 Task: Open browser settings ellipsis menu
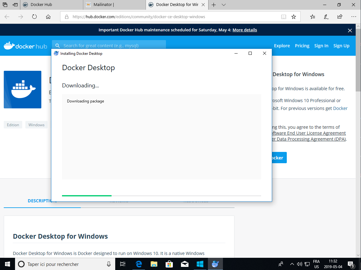click(x=354, y=17)
